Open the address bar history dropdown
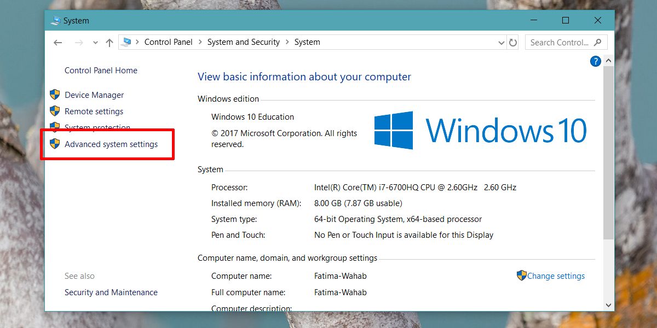657x328 pixels. [501, 43]
